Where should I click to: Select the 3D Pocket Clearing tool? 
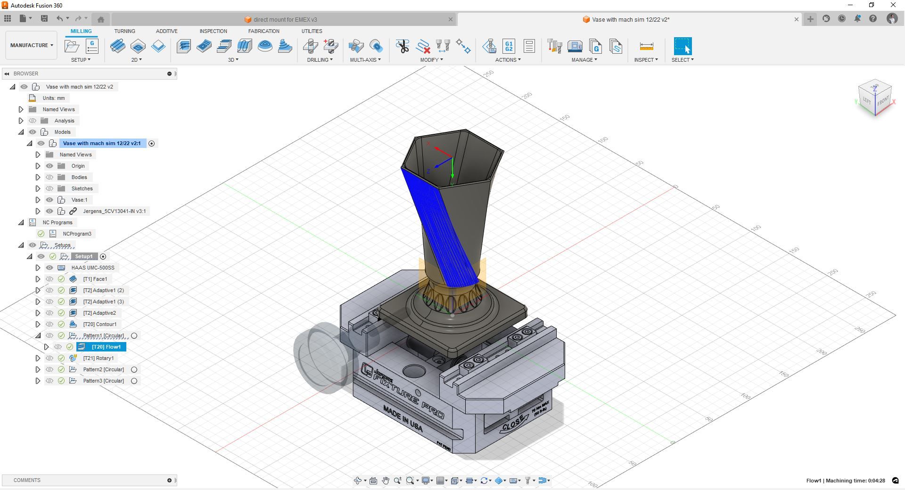[204, 46]
